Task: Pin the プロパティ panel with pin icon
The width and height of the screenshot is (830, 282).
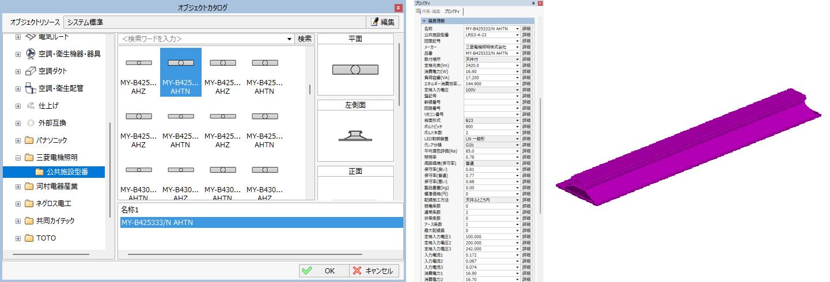Action: coord(533,3)
